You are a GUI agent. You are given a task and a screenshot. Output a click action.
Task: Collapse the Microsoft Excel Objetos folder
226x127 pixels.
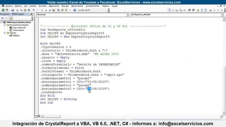tap(5, 25)
